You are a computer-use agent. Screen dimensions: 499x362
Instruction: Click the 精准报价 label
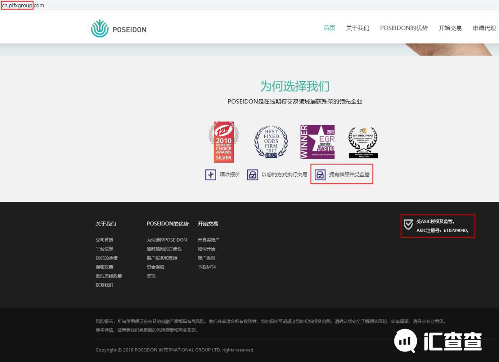pyautogui.click(x=230, y=175)
